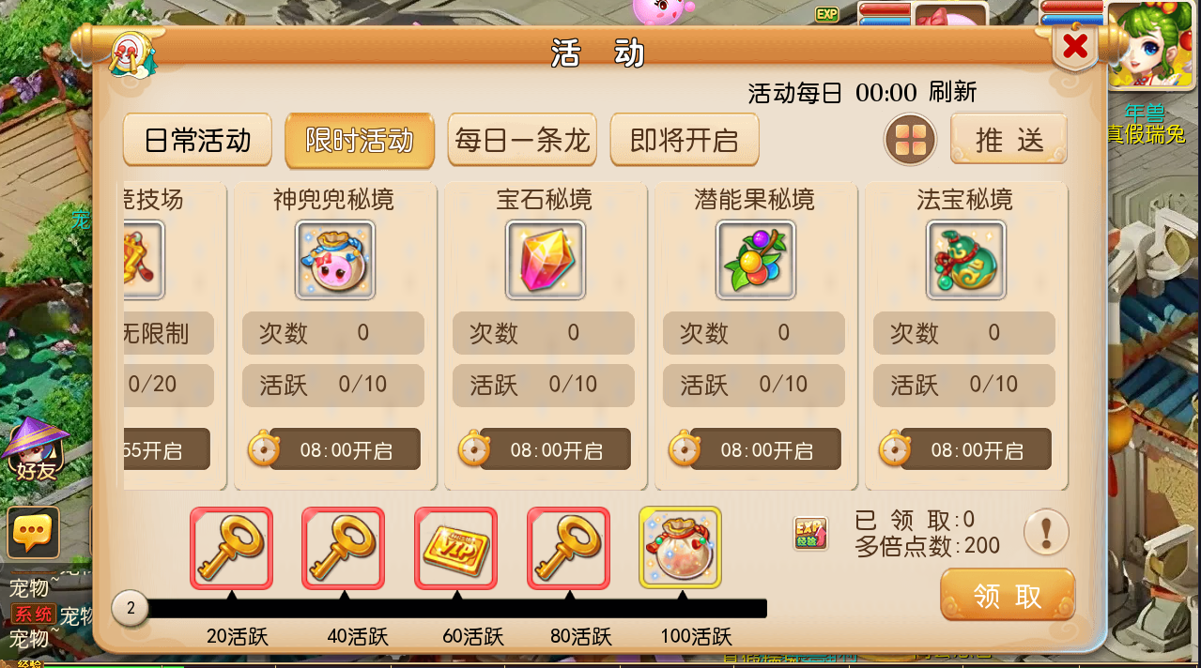Claim the 20活跃 key reward

[x=231, y=548]
